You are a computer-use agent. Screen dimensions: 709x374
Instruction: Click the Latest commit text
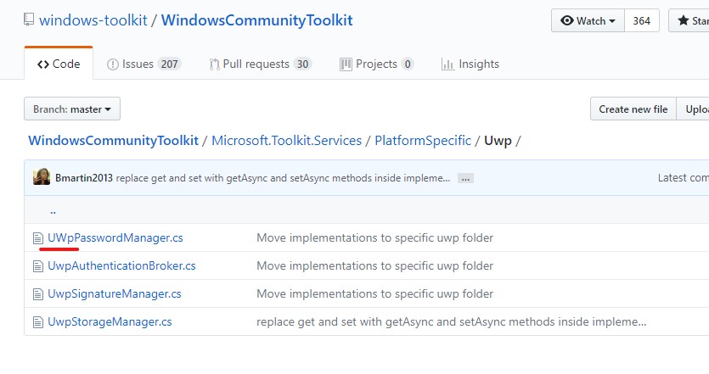coord(684,178)
